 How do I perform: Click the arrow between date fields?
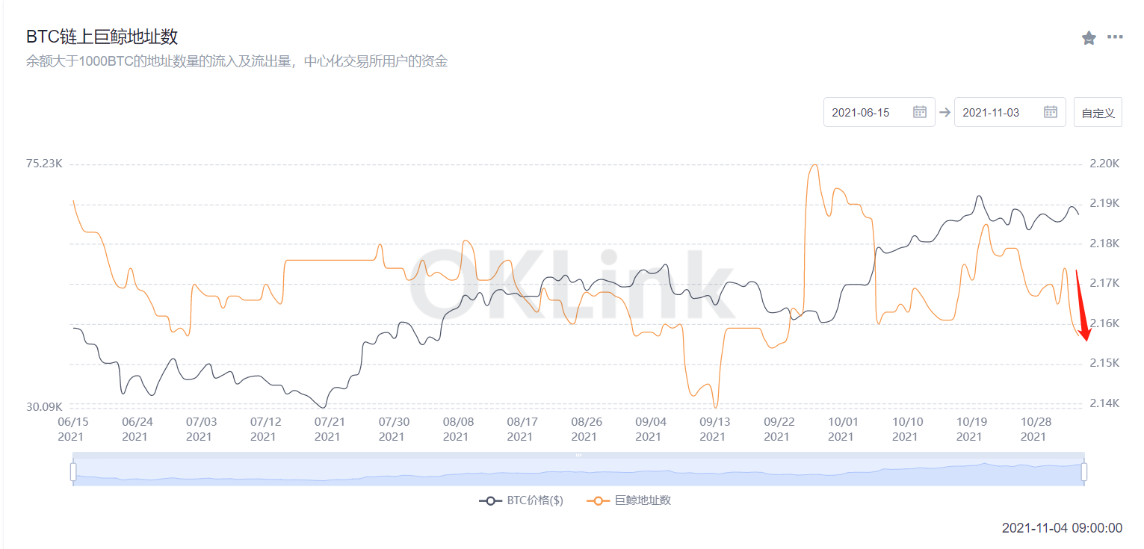pos(944,112)
